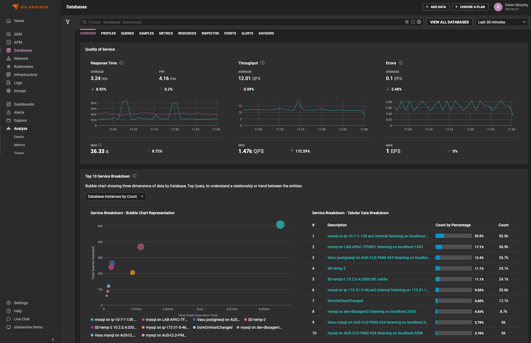
Task: Click the SolarWinds logo
Action: click(30, 7)
